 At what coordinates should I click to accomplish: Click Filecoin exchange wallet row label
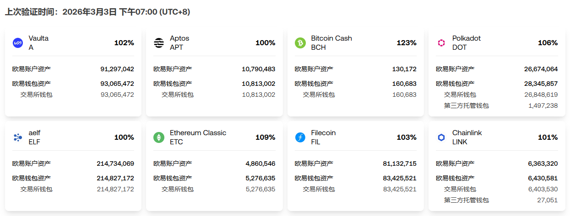pos(319,189)
